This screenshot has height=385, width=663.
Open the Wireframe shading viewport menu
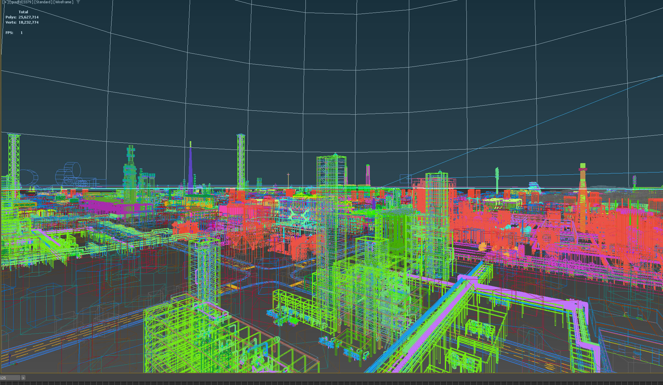tap(63, 2)
